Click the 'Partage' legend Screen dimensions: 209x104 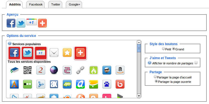[x=156, y=72]
